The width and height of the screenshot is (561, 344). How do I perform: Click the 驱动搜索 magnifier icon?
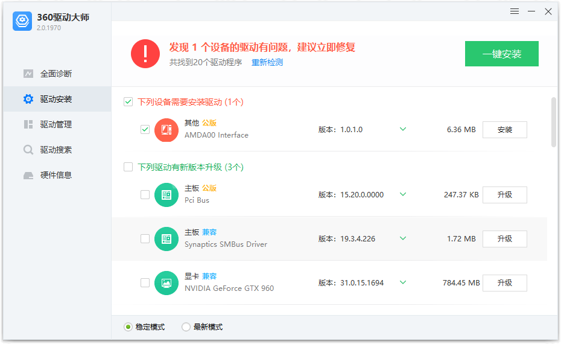click(28, 150)
